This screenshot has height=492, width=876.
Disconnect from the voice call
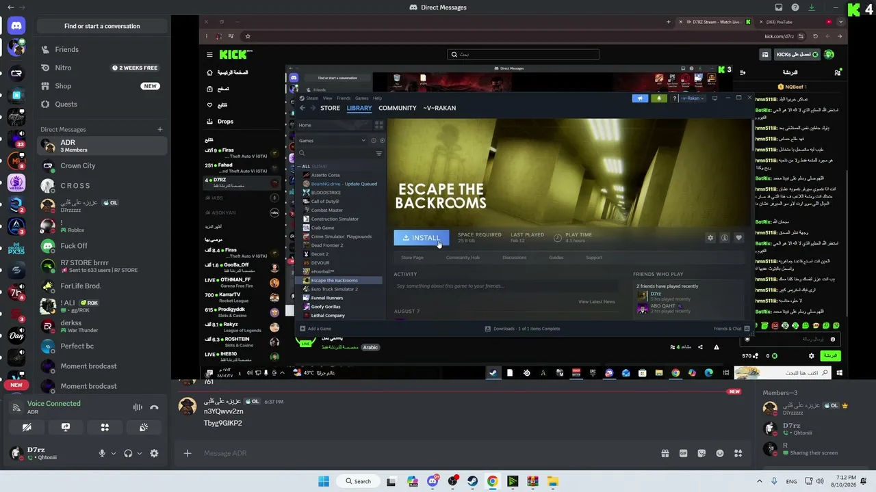(x=155, y=407)
